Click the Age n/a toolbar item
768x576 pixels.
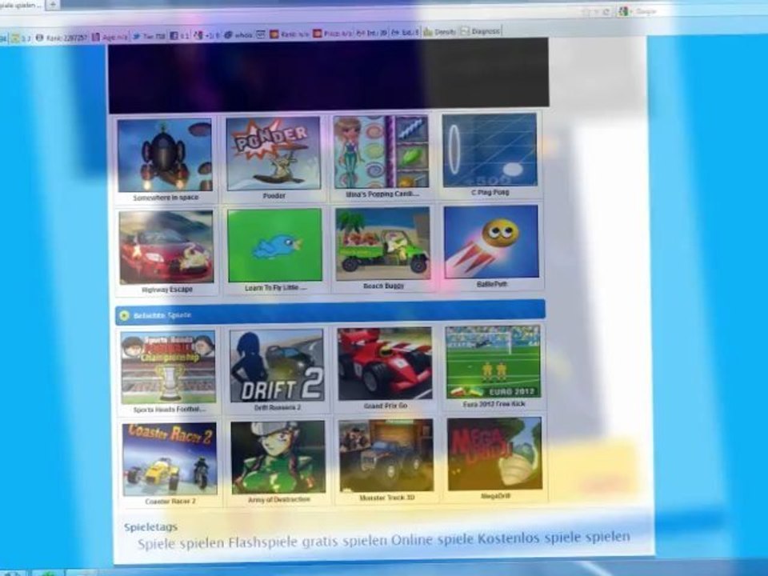coord(110,37)
